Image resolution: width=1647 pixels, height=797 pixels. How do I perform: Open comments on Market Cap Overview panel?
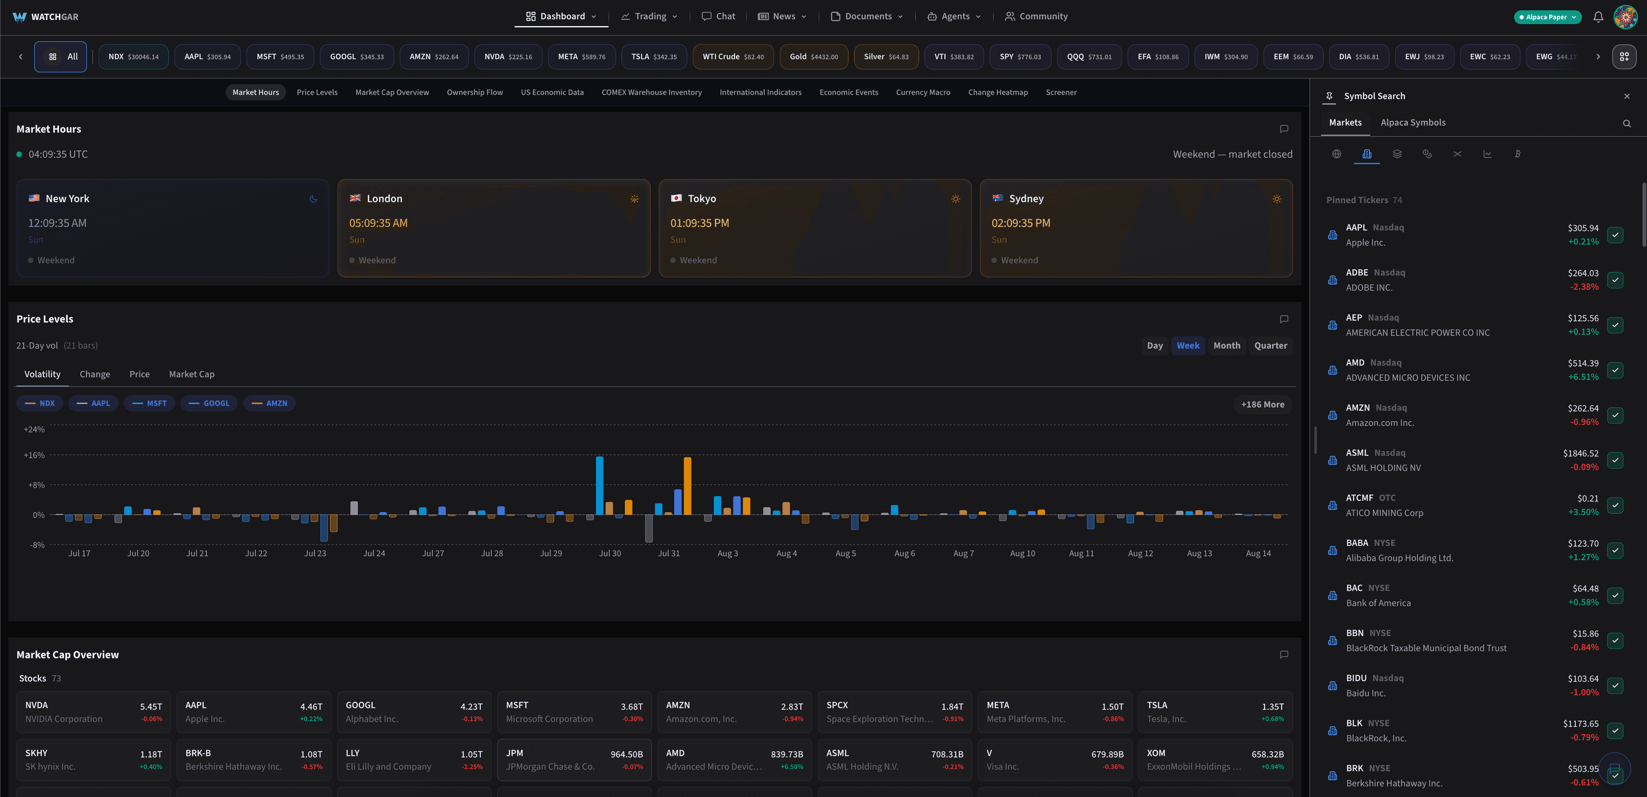(1284, 654)
